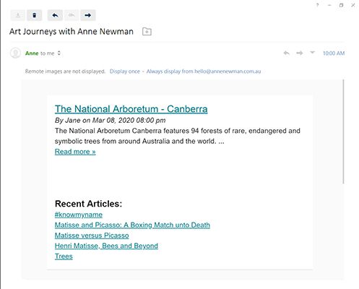Click sender avatar icon beside Anne
Viewport: 359px width, 289px height.
click(x=15, y=53)
